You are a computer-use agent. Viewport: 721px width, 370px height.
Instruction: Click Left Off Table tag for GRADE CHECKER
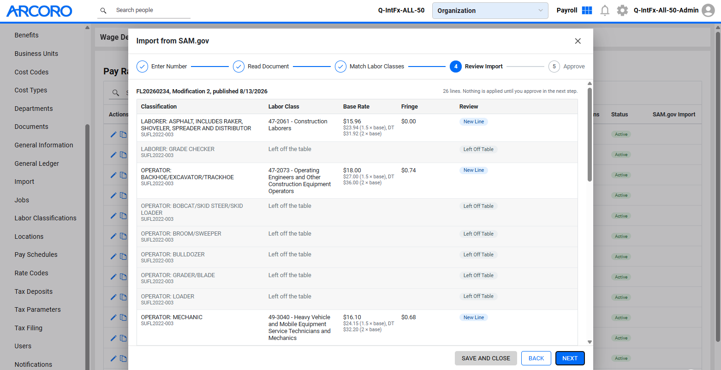[478, 149]
